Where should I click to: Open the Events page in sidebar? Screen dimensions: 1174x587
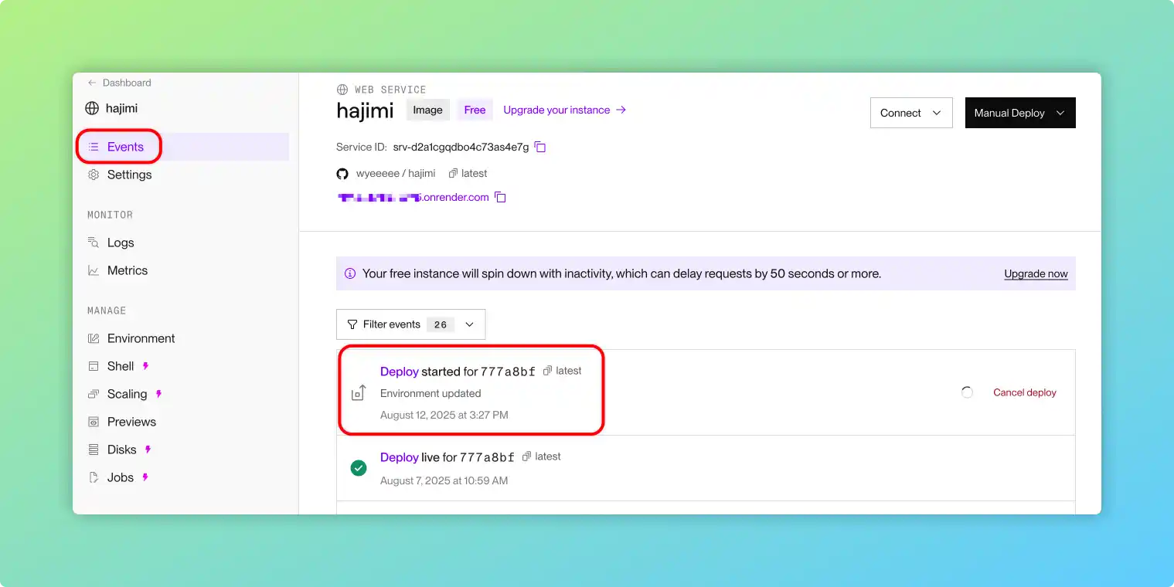click(x=185, y=147)
